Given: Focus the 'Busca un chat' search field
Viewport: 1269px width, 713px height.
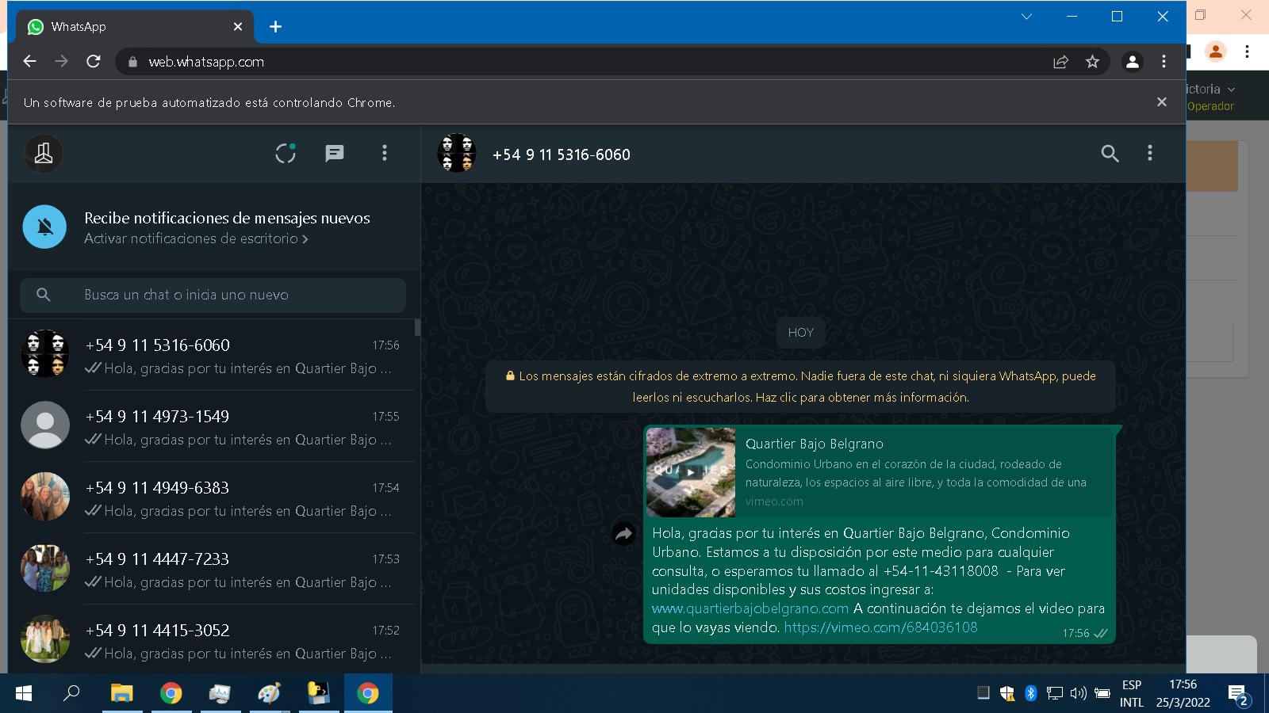Looking at the screenshot, I should click(213, 295).
